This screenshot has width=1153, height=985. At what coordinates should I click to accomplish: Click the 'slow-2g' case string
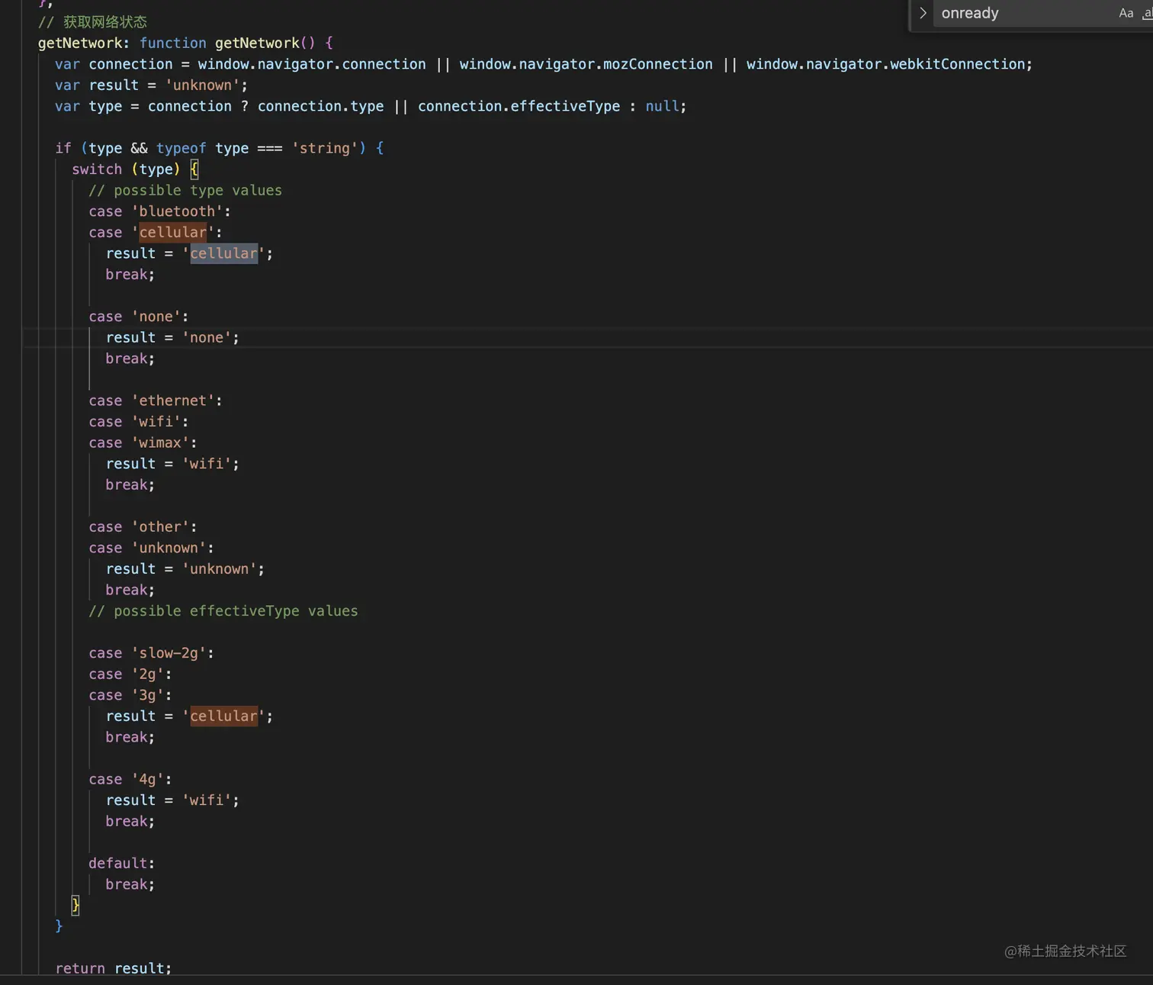[169, 653]
